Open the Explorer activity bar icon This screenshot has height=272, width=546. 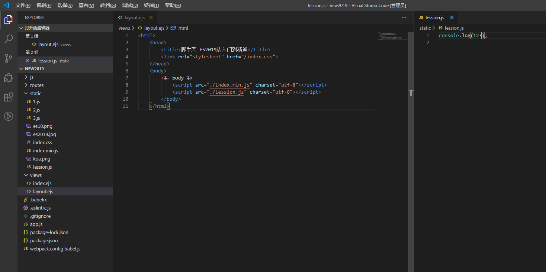click(9, 20)
